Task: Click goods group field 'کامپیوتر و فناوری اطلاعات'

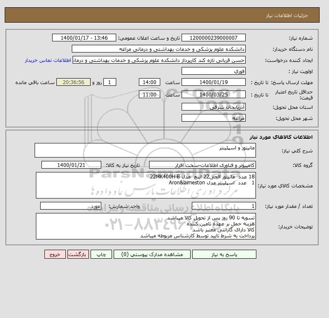Action: (202, 165)
